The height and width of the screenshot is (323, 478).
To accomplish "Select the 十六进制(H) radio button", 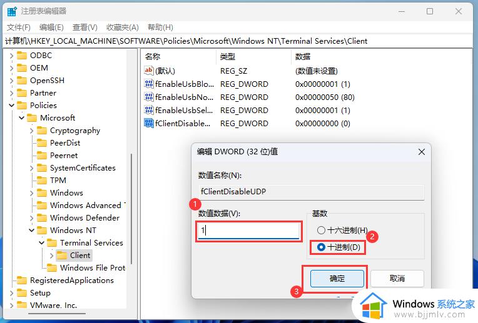I will pyautogui.click(x=321, y=230).
